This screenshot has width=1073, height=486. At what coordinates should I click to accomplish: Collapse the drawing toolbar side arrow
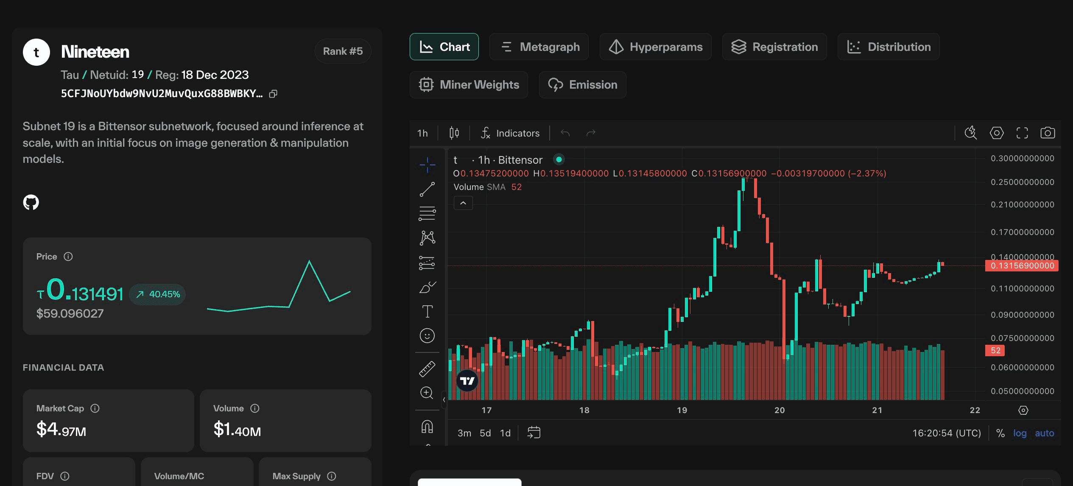coord(444,399)
